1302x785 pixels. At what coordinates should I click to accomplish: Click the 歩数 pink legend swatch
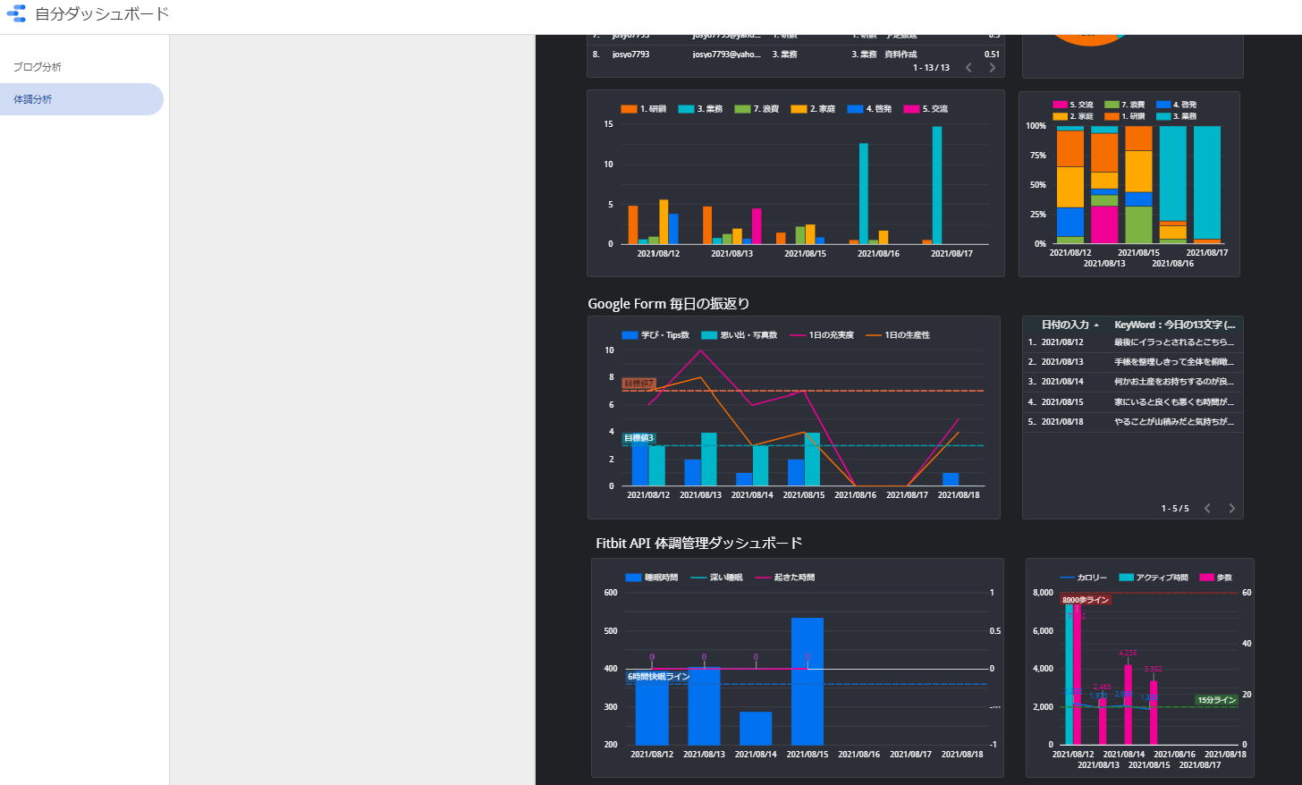pyautogui.click(x=1206, y=578)
